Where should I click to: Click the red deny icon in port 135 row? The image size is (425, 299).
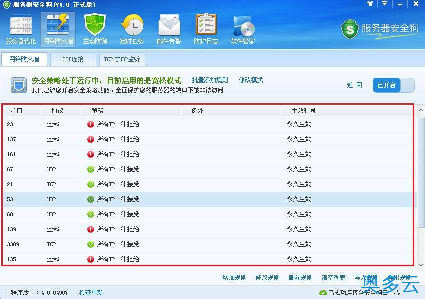point(91,259)
